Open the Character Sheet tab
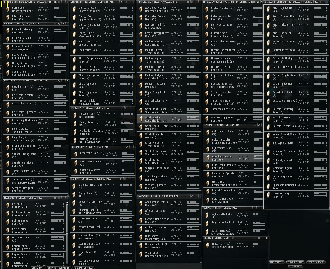The image size is (330, 269). point(84,268)
